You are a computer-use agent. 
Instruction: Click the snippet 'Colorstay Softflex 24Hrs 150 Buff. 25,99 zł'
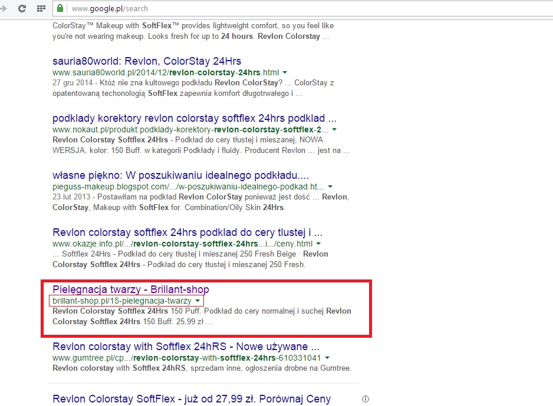pos(132,321)
